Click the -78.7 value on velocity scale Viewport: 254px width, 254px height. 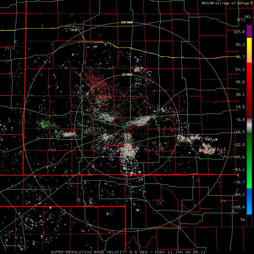tap(239, 182)
